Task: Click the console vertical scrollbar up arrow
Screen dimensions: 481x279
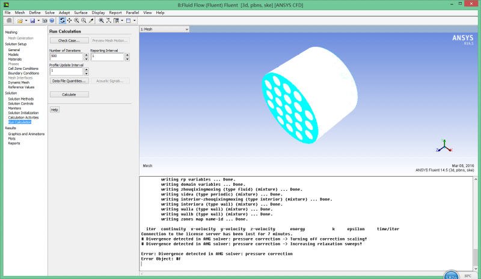Action: click(x=476, y=179)
